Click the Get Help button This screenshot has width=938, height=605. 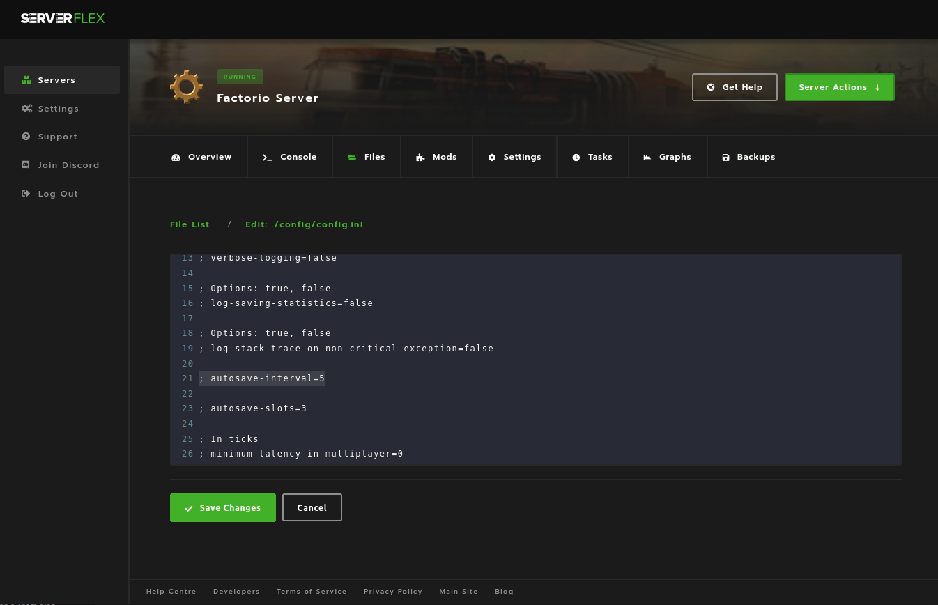[735, 87]
